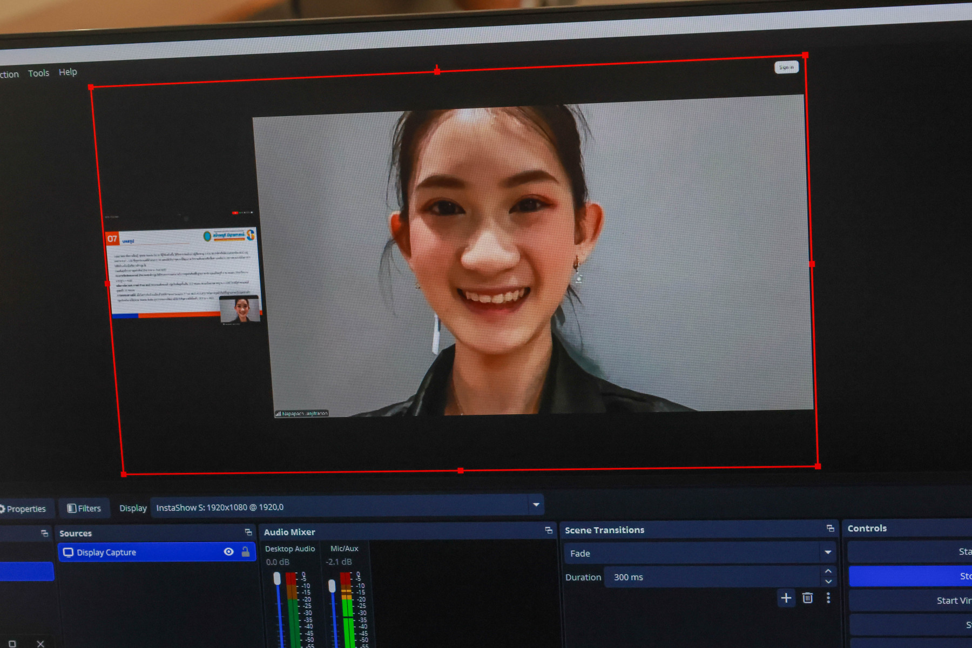Undock the Sources panel
The width and height of the screenshot is (972, 648).
(248, 532)
